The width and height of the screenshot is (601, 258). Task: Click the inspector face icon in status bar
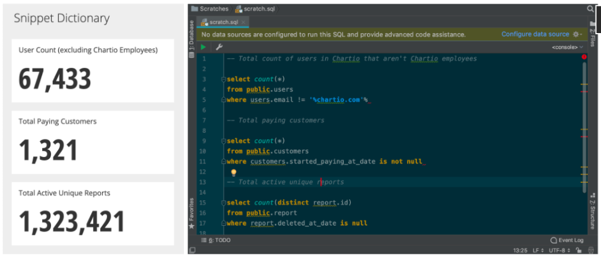tap(591, 250)
